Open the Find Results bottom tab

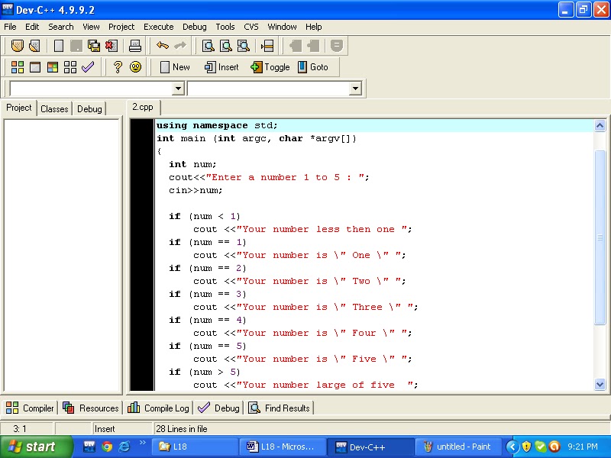[x=279, y=408]
